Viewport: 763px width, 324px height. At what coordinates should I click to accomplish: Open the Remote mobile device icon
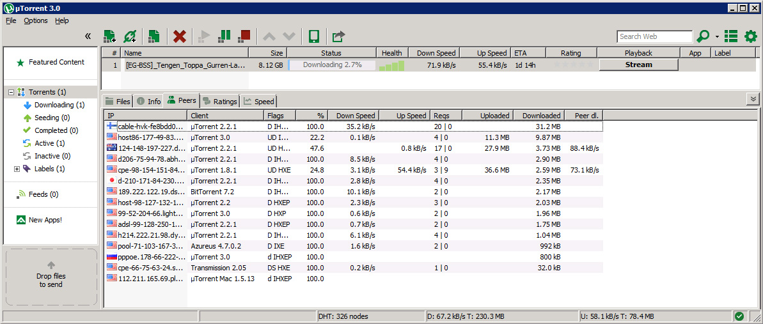314,36
